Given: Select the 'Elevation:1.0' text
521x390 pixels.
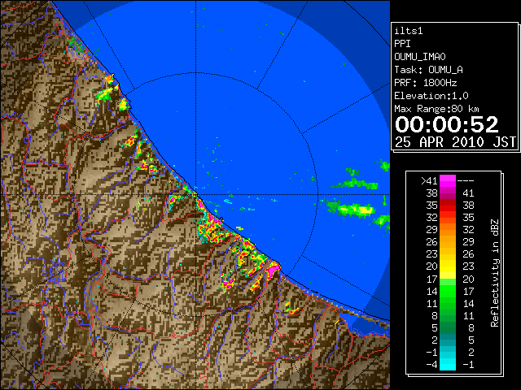Looking at the screenshot, I should coord(431,96).
